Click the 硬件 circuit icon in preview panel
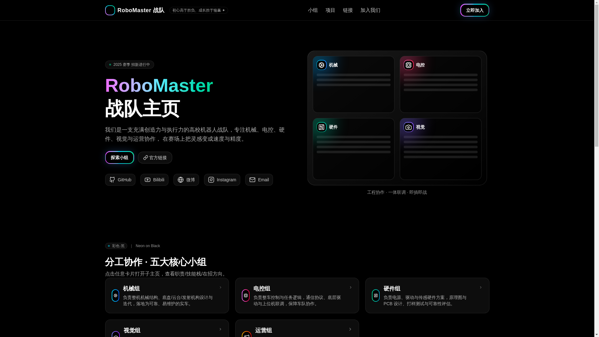Screen dimensions: 599x337 tap(321, 127)
